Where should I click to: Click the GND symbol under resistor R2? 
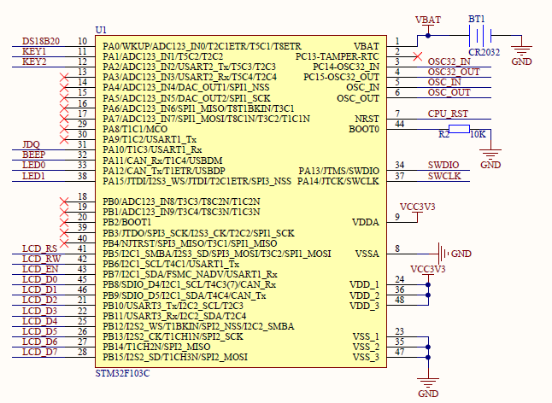coord(490,154)
